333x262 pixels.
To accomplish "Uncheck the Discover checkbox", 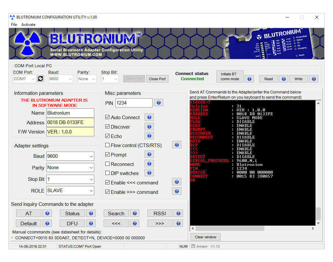I will [x=108, y=127].
